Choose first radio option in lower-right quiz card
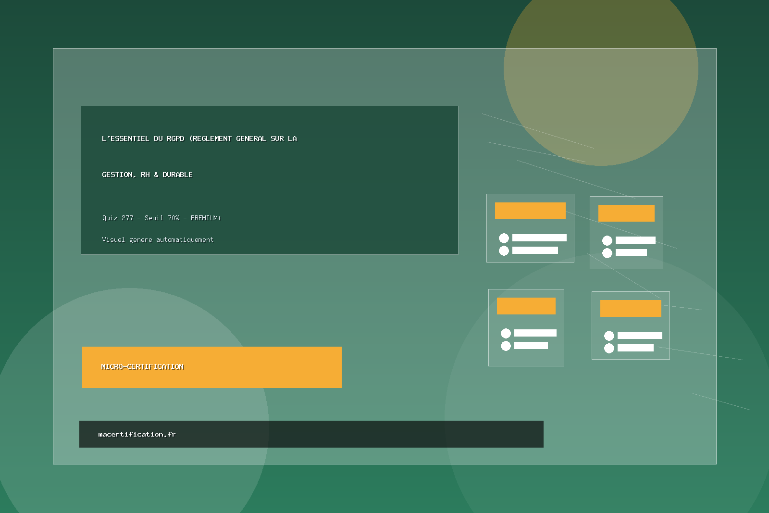 click(609, 336)
